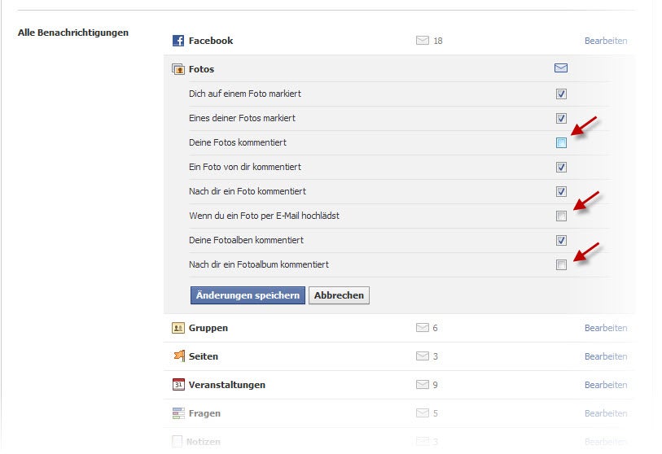662x454 pixels.
Task: Click the count 5 beside Fragen
Action: point(436,413)
